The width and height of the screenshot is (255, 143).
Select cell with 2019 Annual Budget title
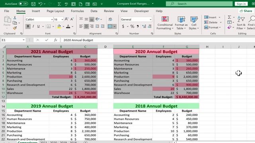[x=52, y=106]
